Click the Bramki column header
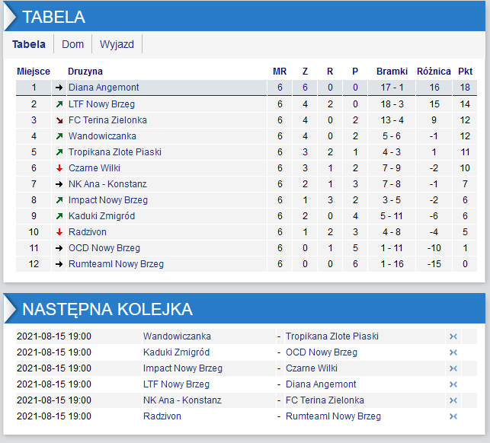Screen dimensions: 490x443 [x=392, y=72]
